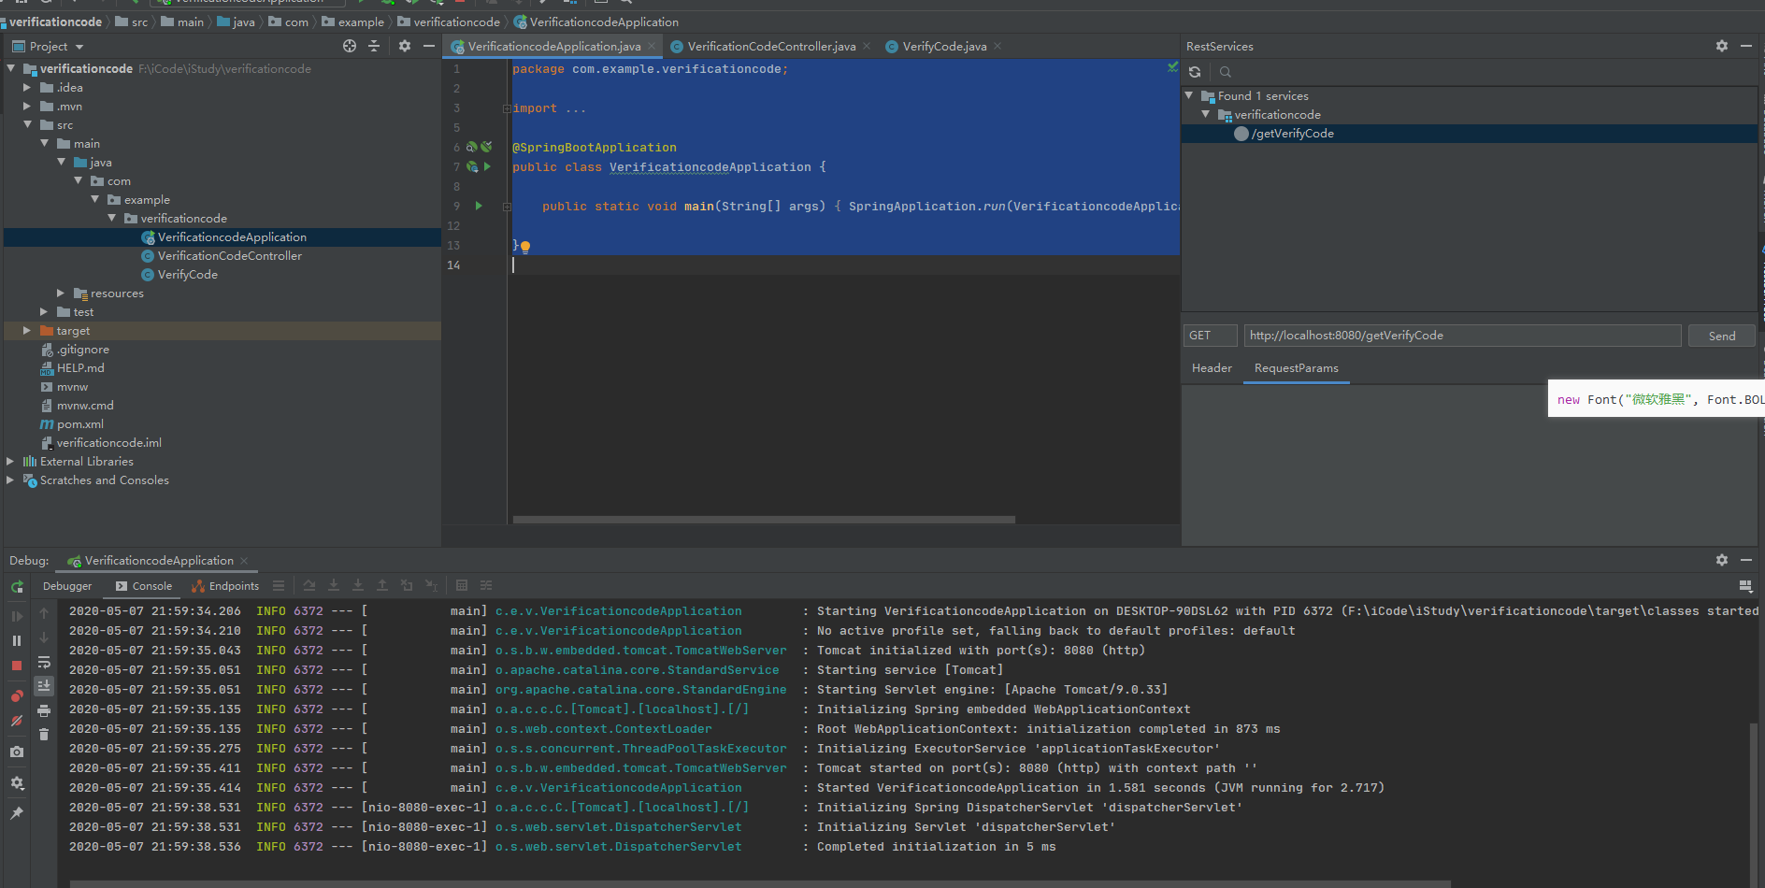Viewport: 1765px width, 888px height.
Task: Toggle Mute Breakpoints in the debug sidebar
Action: (17, 721)
